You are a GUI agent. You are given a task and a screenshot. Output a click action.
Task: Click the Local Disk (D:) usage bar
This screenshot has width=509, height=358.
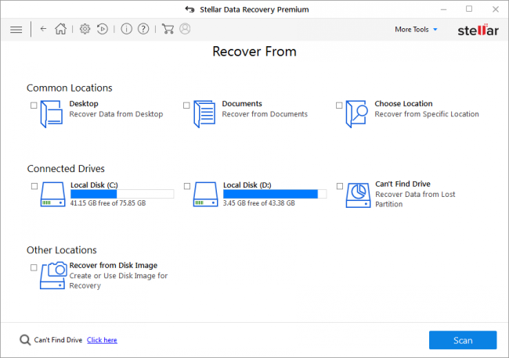tap(275, 194)
